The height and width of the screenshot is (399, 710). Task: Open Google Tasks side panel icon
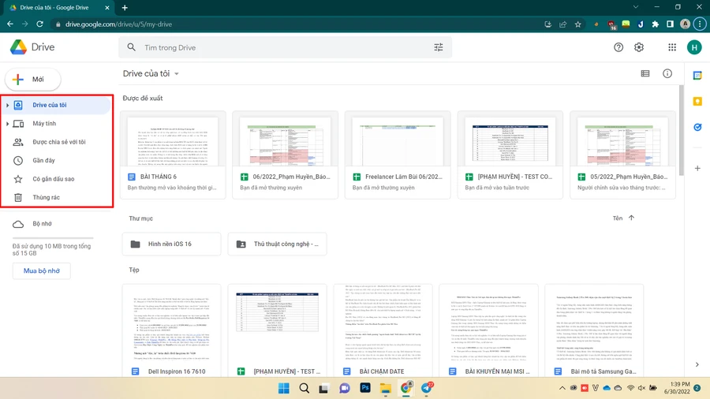click(697, 128)
